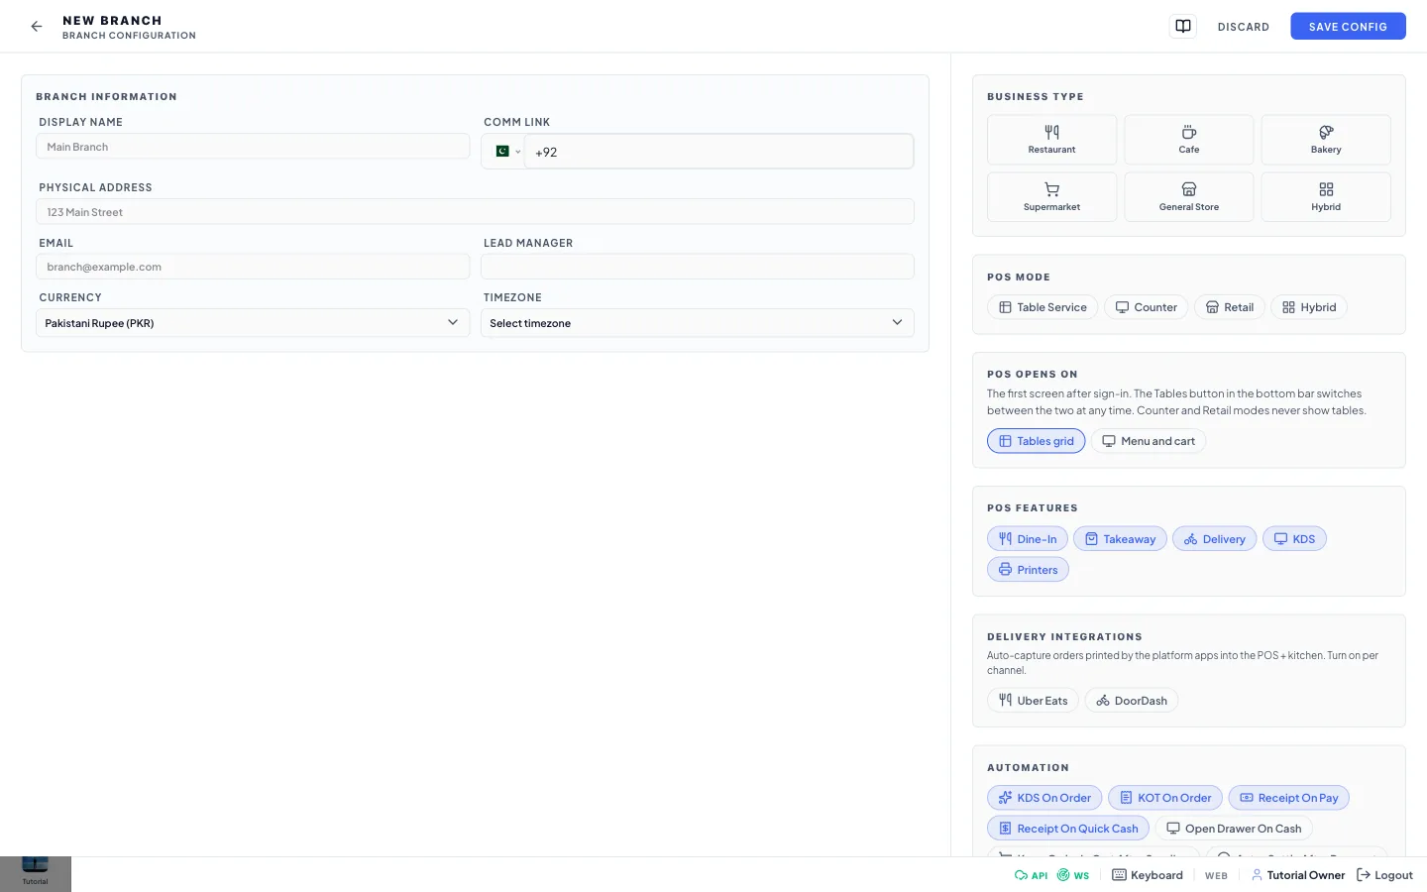Choose Counter POS mode
1427x892 pixels.
[1146, 307]
